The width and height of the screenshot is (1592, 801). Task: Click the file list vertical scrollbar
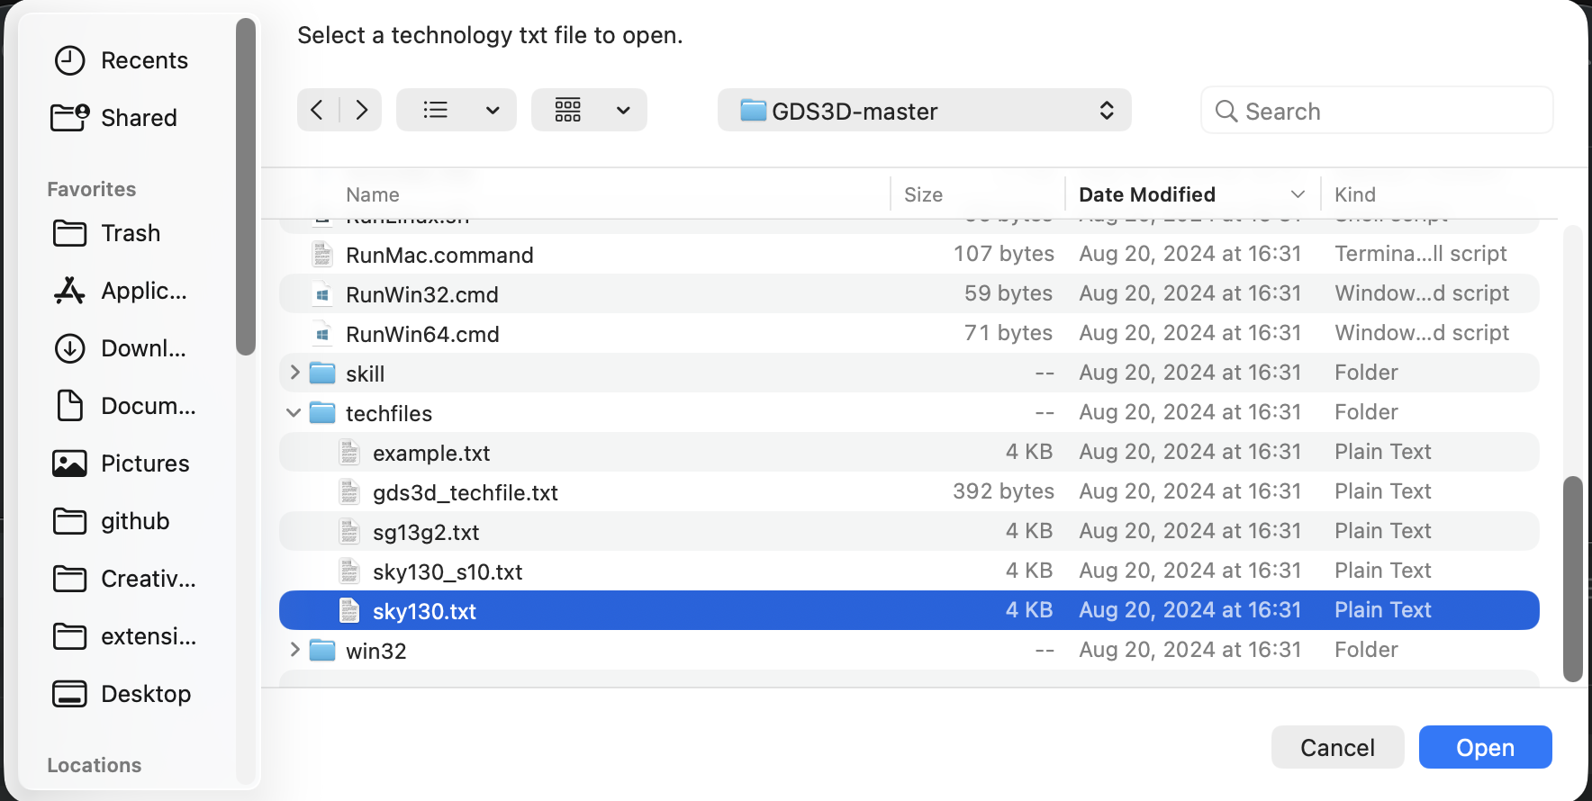[x=1572, y=578]
